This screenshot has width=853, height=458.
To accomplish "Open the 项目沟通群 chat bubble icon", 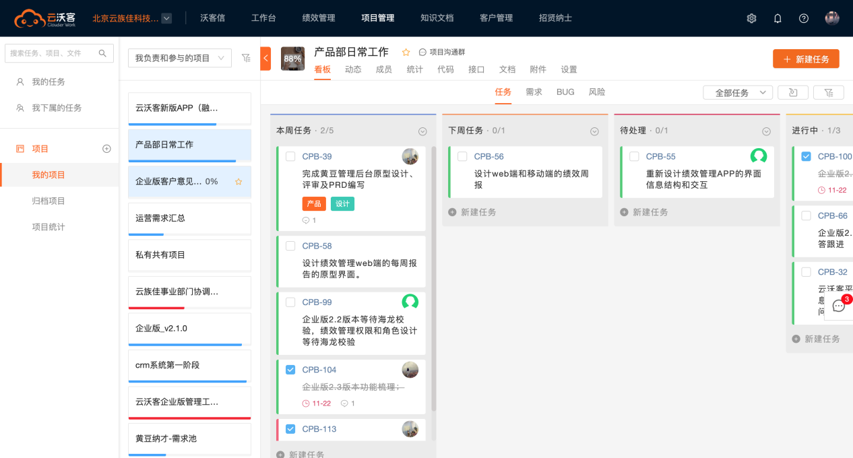I will coord(423,51).
